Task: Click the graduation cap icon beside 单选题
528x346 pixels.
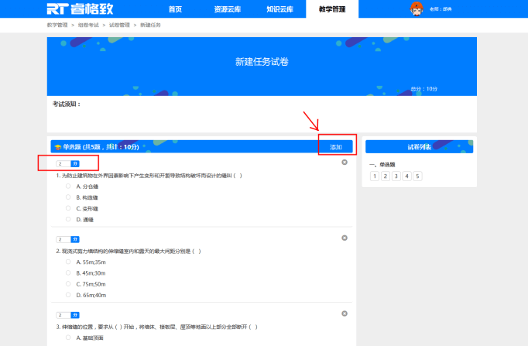Action: point(58,146)
